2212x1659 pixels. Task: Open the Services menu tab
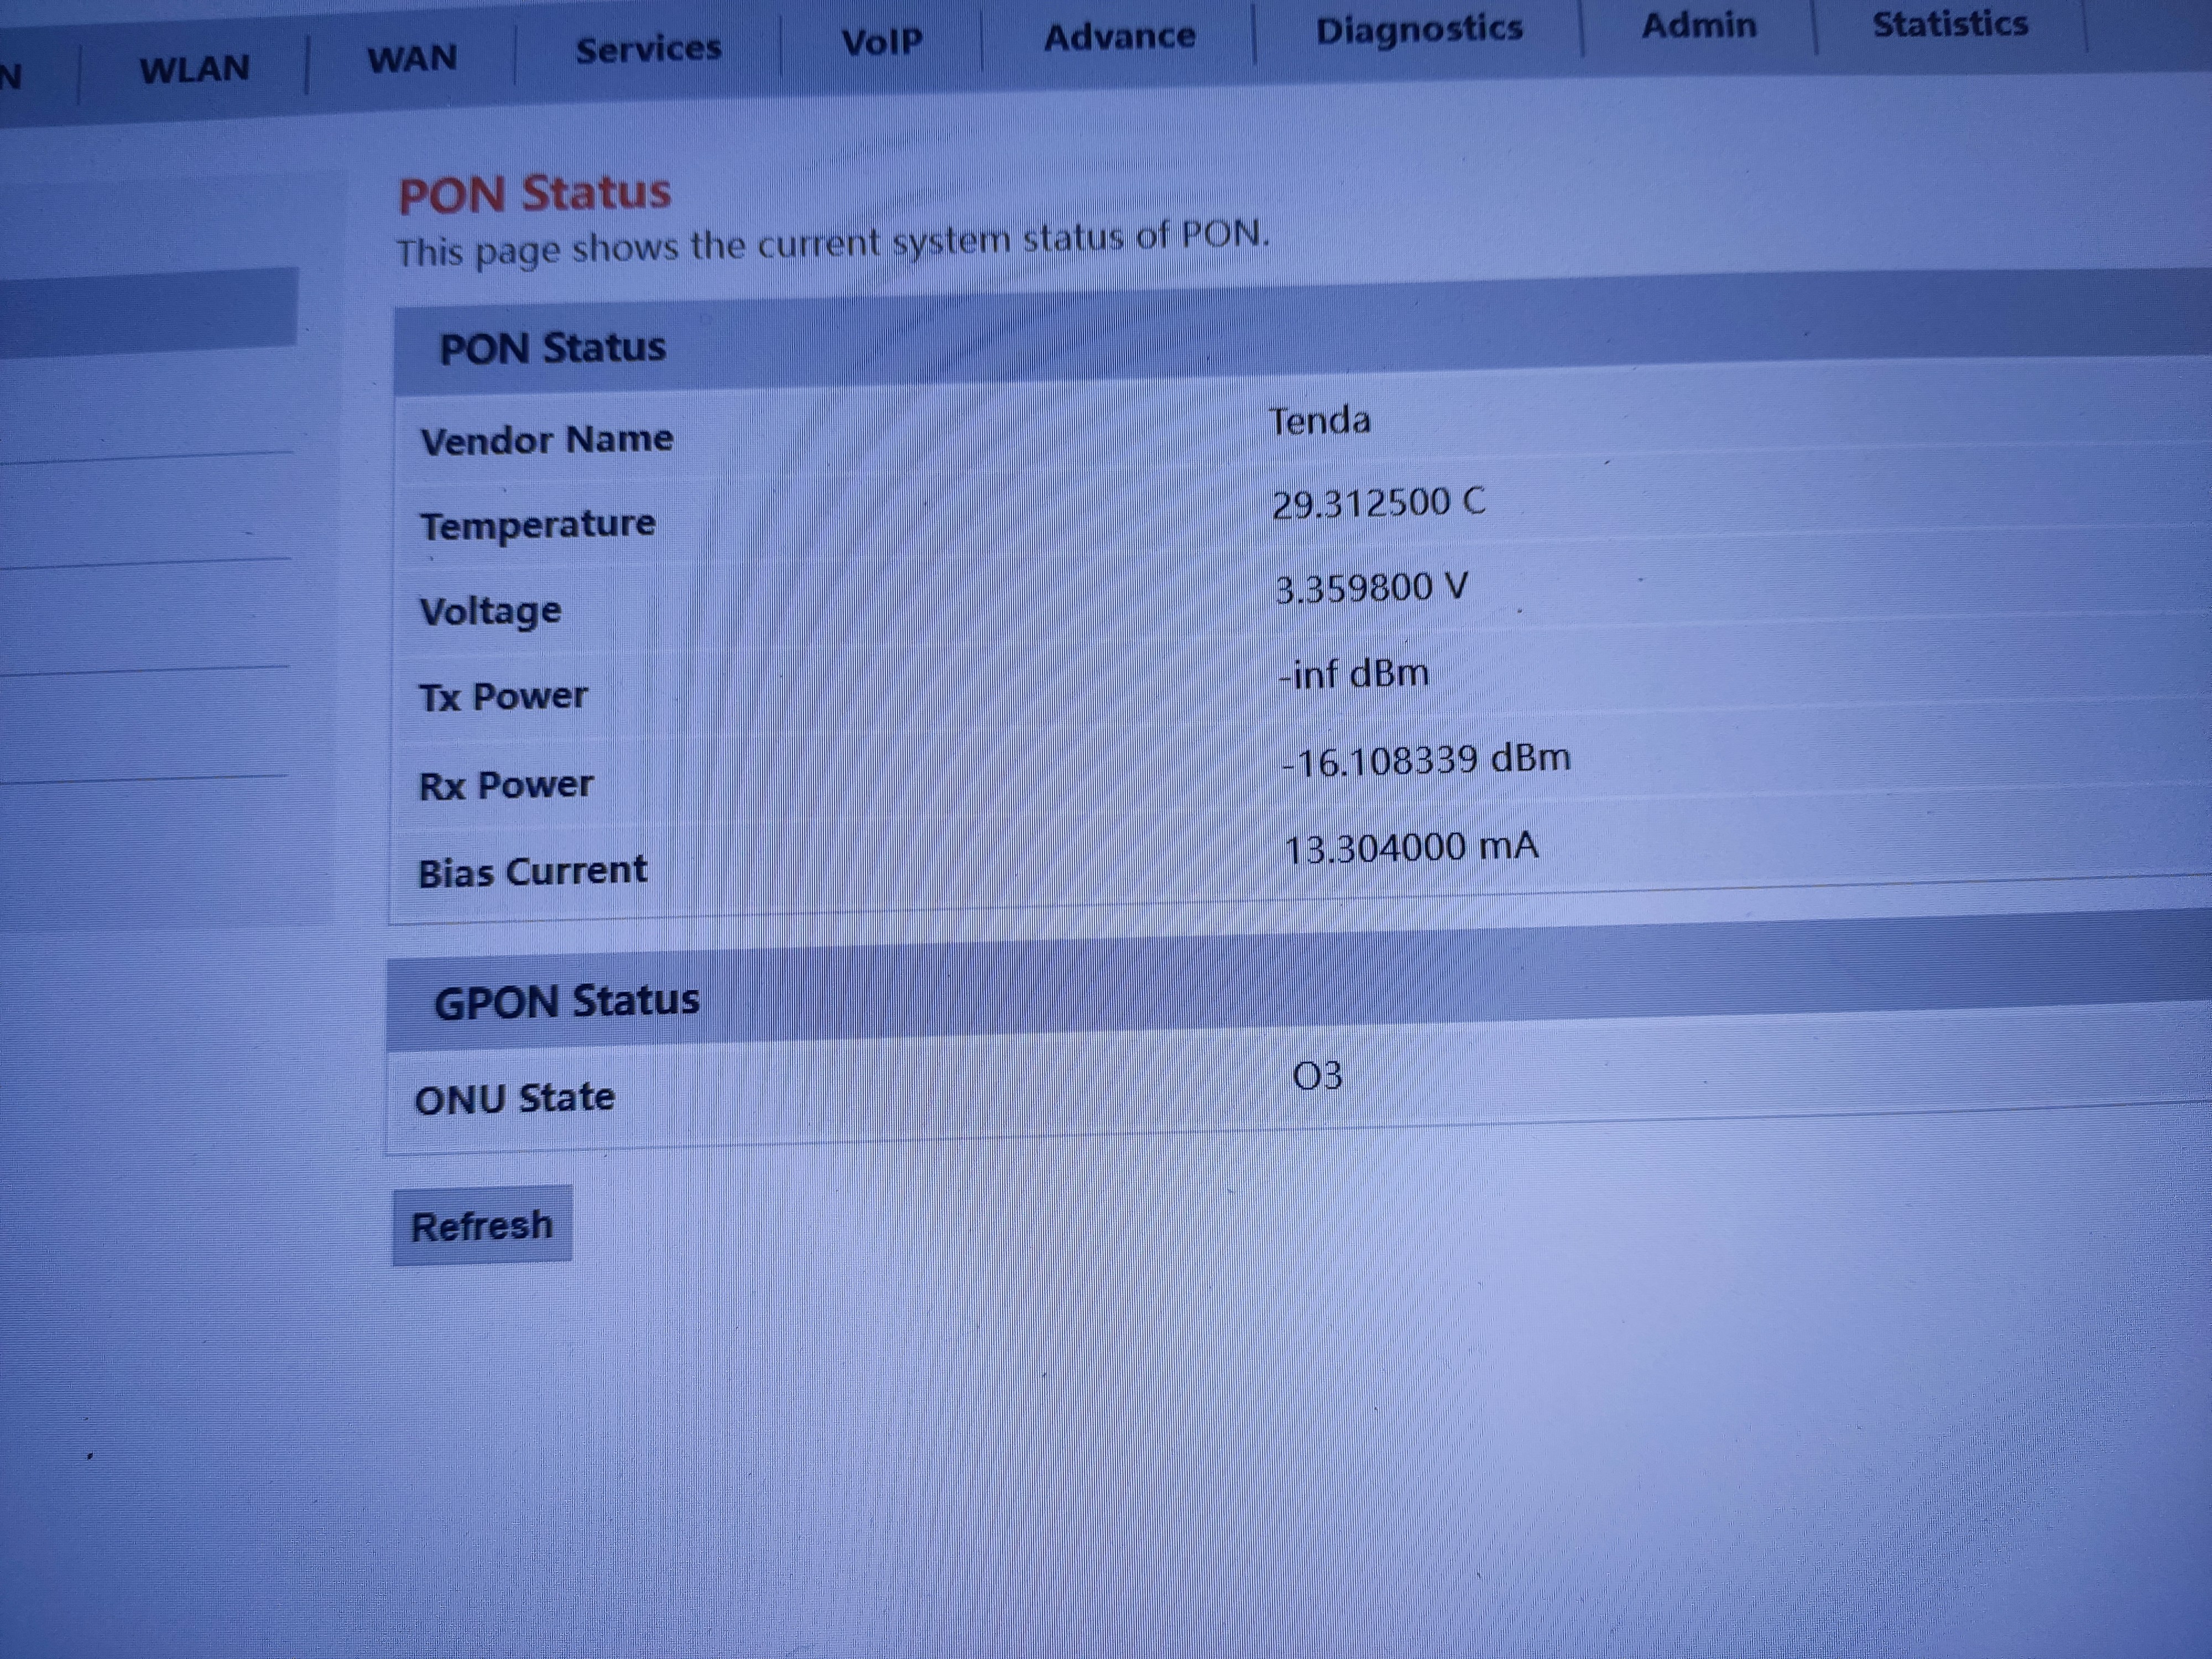[x=648, y=49]
